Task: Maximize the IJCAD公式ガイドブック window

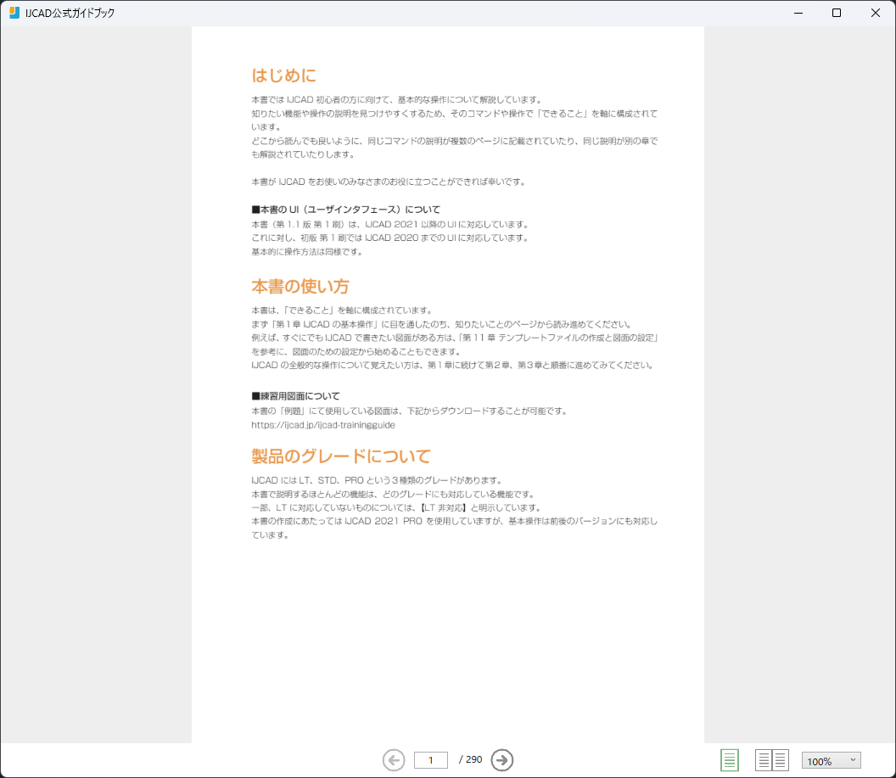Action: click(x=837, y=13)
